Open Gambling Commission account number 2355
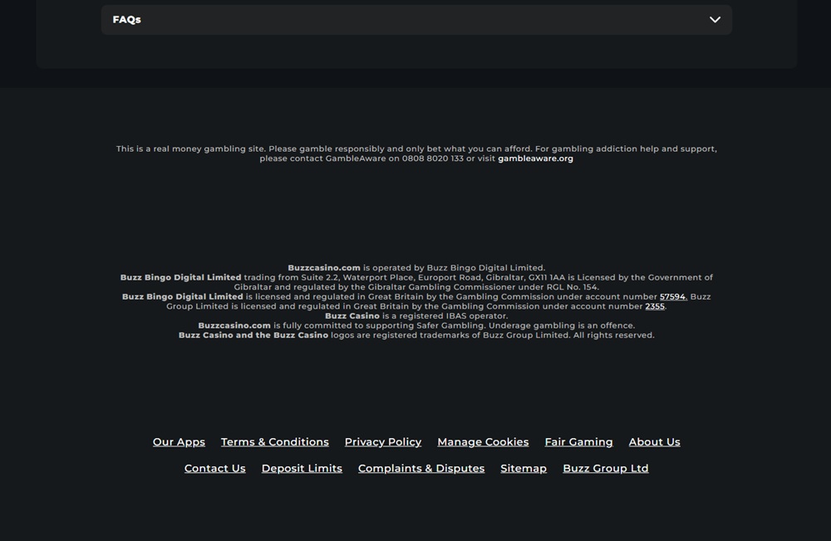 [655, 306]
